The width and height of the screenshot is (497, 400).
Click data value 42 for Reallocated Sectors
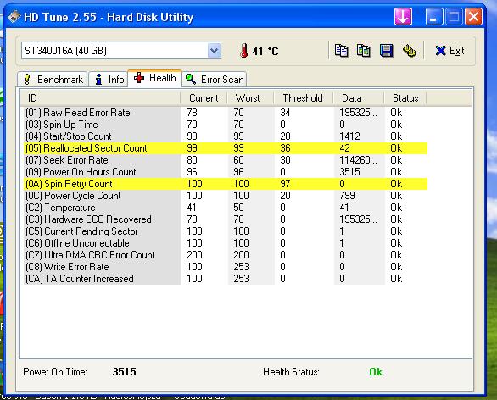(x=344, y=148)
